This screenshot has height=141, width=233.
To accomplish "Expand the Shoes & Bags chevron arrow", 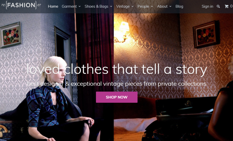I will (x=111, y=6).
